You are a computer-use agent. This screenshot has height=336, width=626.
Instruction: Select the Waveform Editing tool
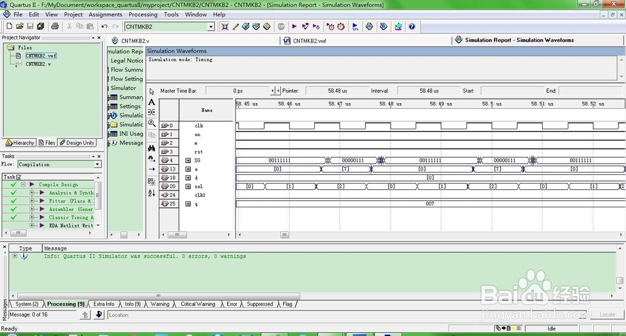click(151, 112)
